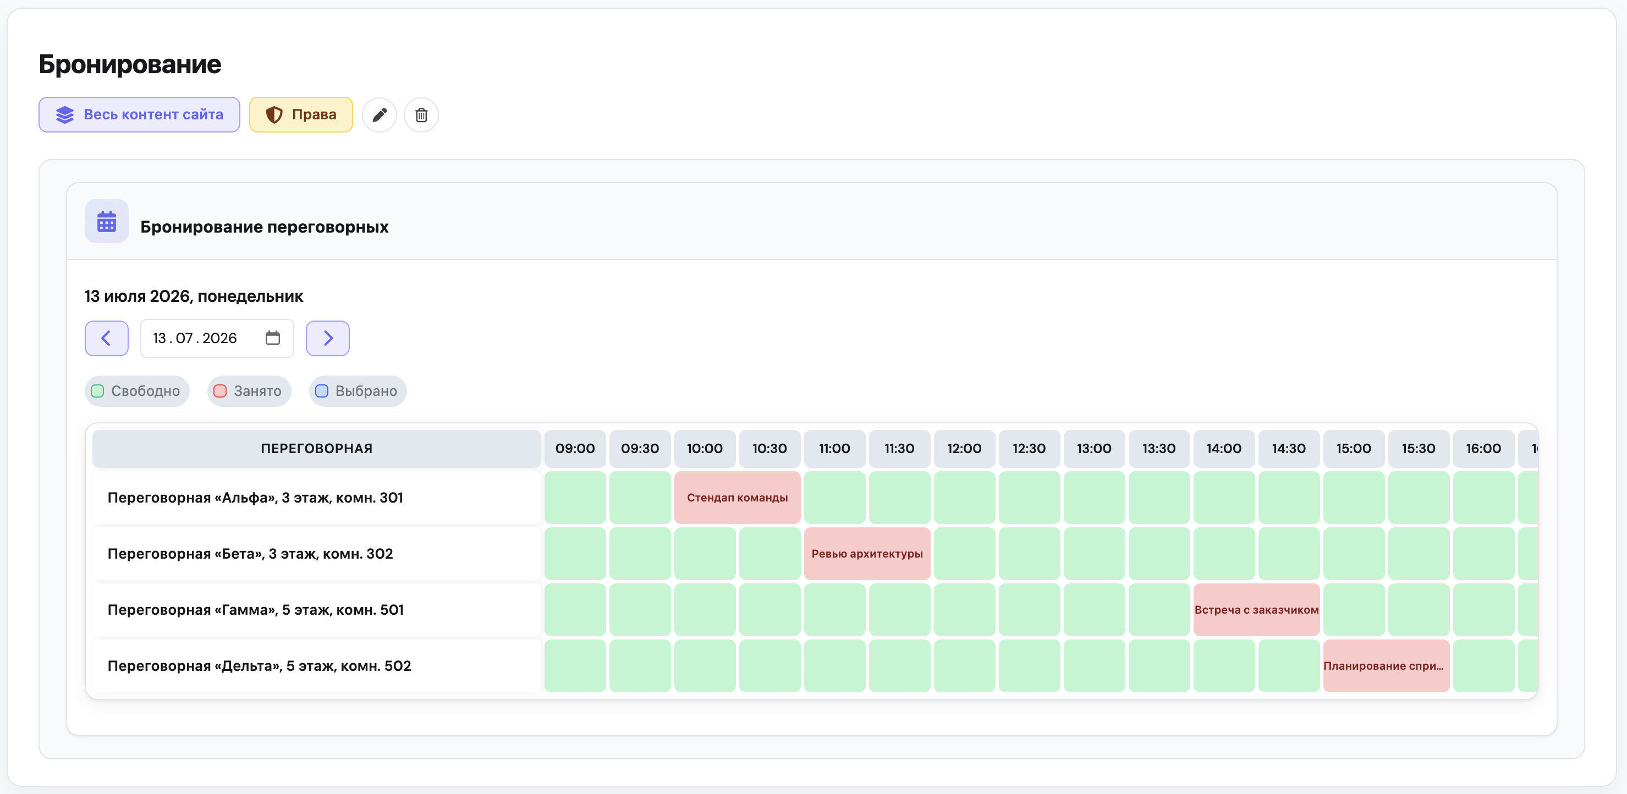Select the 09:30 slot for Дельта
1627x794 pixels.
(640, 666)
